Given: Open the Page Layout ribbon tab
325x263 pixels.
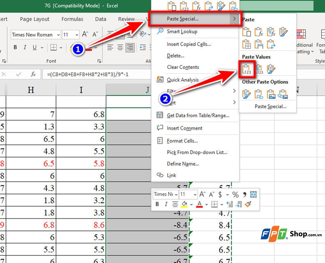Looking at the screenshot, I should point(35,19).
